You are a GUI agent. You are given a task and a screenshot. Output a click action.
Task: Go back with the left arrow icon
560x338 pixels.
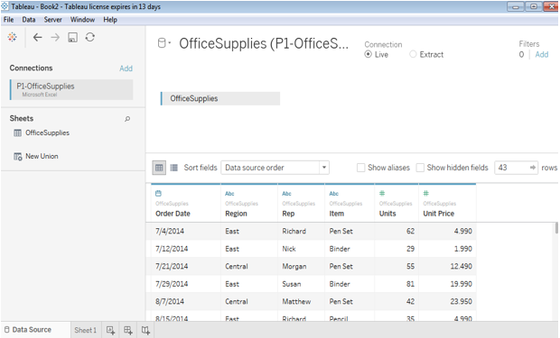(38, 37)
